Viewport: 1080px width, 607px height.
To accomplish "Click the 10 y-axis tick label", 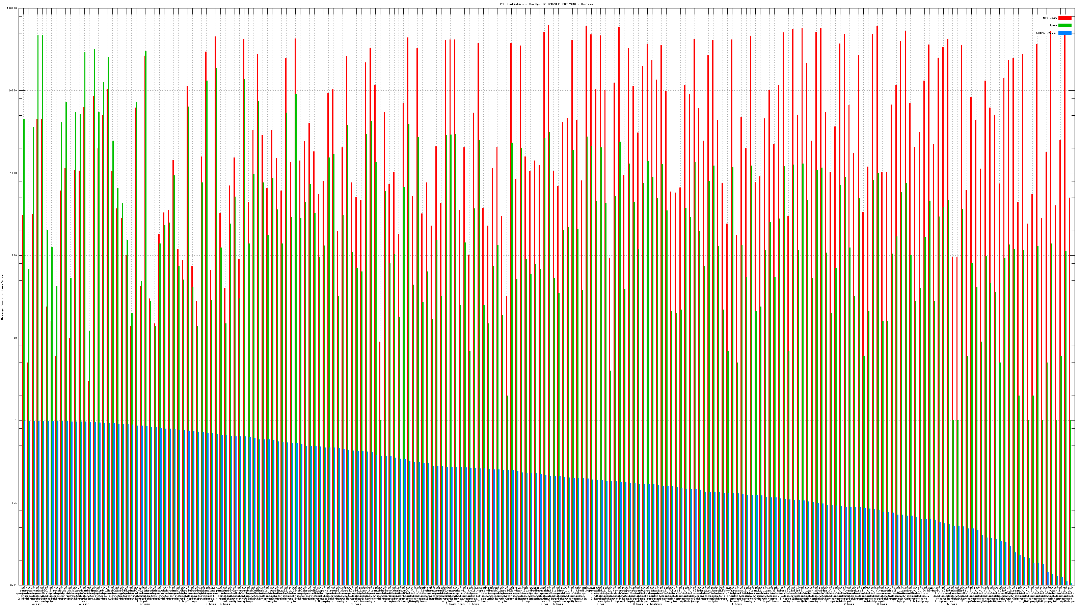I will 16,338.
